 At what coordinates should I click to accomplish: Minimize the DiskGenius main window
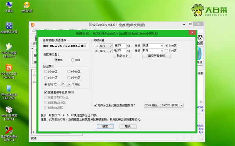[184, 24]
